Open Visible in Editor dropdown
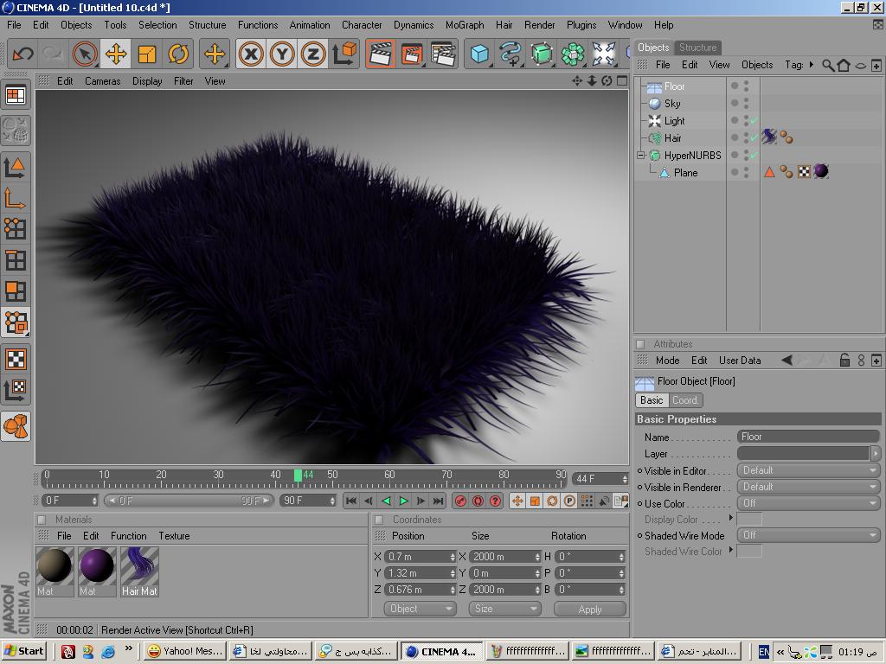 pos(809,470)
